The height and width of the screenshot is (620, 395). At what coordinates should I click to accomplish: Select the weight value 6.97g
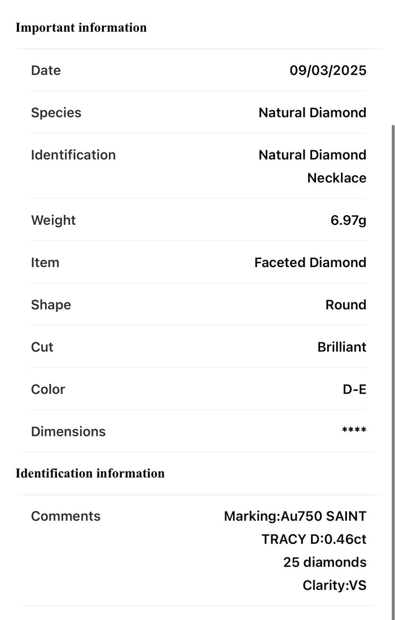348,220
